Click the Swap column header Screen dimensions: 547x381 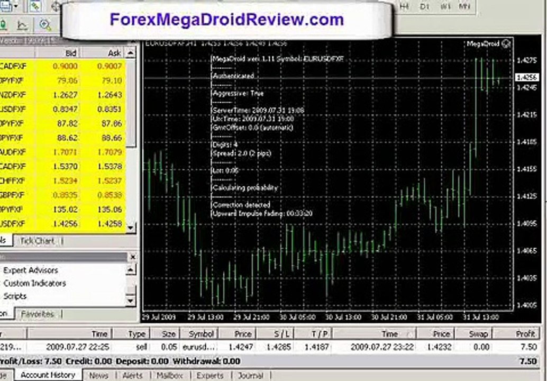tap(473, 334)
